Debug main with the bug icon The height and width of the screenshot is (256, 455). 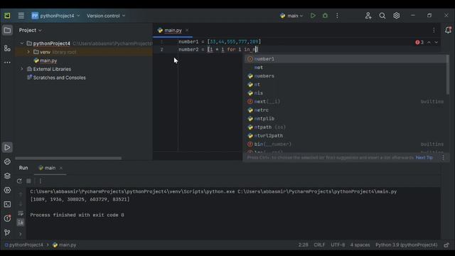pos(325,16)
